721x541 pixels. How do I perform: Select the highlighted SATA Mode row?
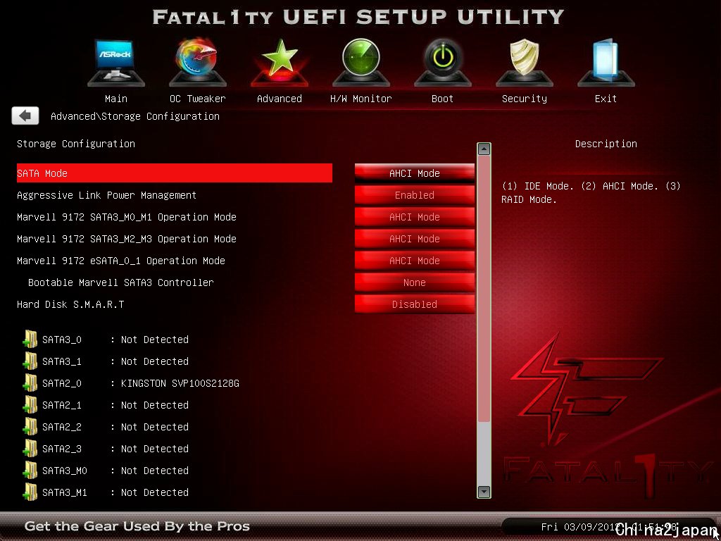tap(175, 173)
